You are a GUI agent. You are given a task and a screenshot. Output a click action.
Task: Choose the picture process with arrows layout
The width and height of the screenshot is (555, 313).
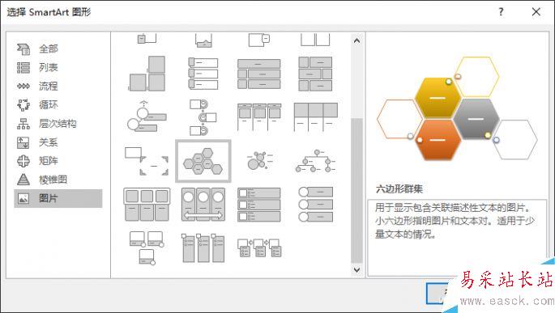tap(259, 247)
